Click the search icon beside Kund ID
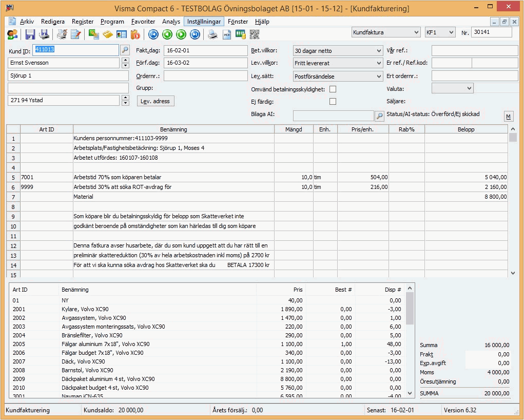Viewport: 524px width, 420px height. tap(125, 50)
